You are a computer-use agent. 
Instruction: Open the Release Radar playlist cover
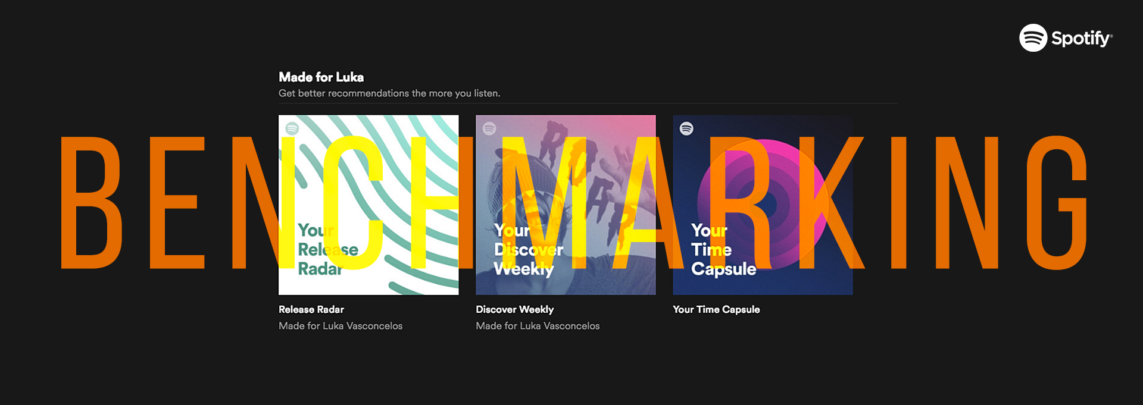point(368,205)
